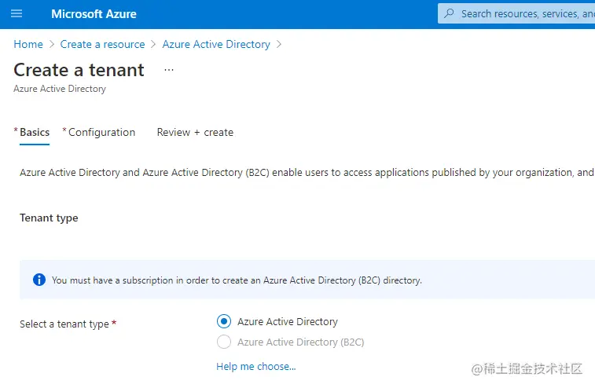The height and width of the screenshot is (388, 595).
Task: Open Create a resource breadcrumb
Action: [102, 44]
